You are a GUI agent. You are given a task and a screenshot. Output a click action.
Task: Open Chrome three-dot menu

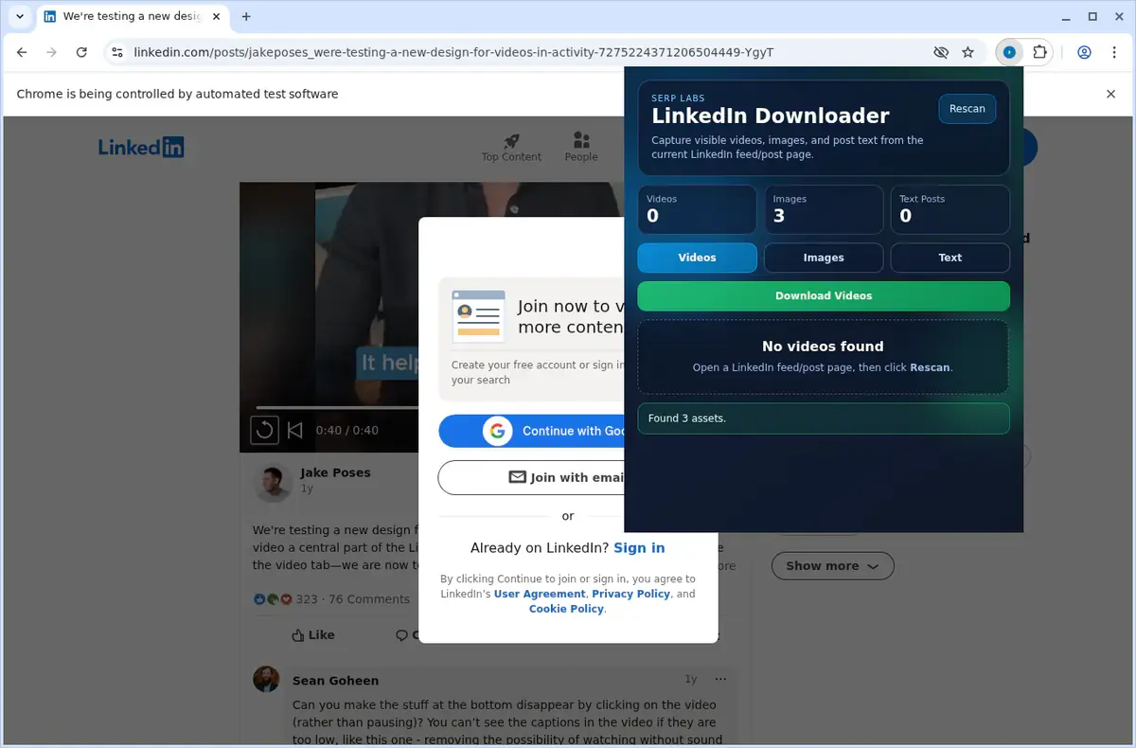(x=1114, y=52)
